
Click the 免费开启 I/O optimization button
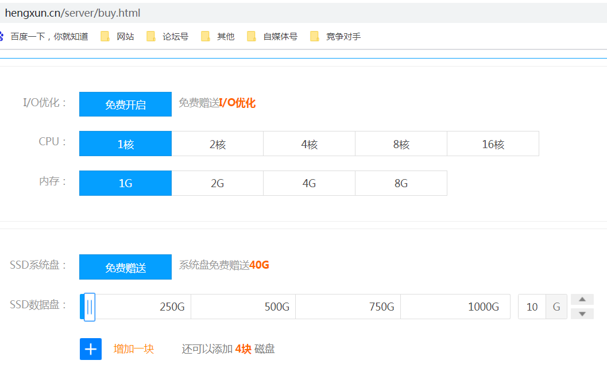click(125, 104)
